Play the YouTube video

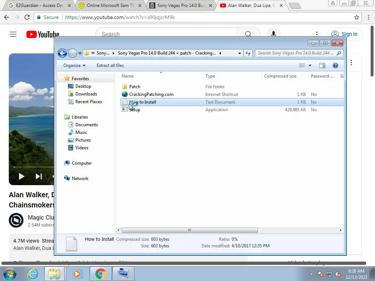(22, 176)
